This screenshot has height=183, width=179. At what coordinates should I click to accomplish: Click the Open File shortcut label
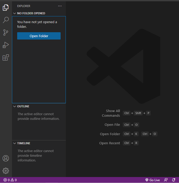coord(112,125)
